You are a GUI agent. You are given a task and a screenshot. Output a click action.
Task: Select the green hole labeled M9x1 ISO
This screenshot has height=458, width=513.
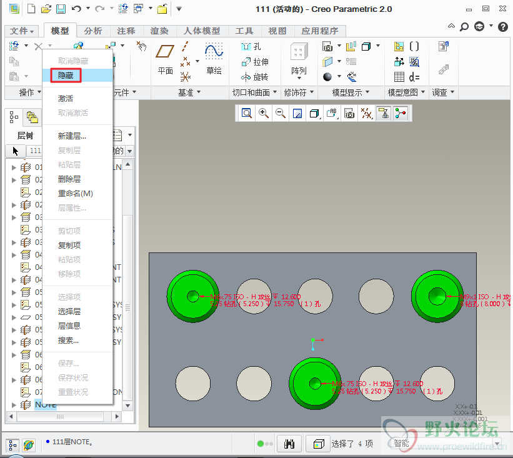[x=437, y=296]
